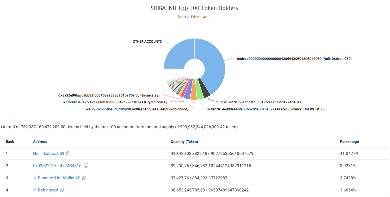Select the OTHER ACCOUNTS chart label

coord(147,41)
